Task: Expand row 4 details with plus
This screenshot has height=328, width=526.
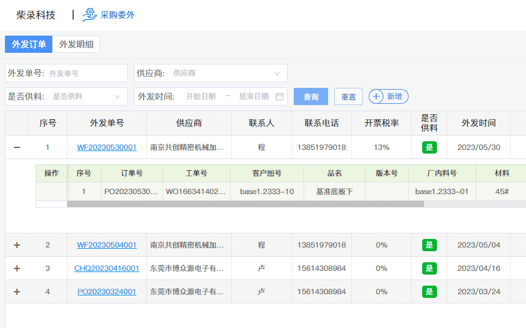Action: pos(17,292)
